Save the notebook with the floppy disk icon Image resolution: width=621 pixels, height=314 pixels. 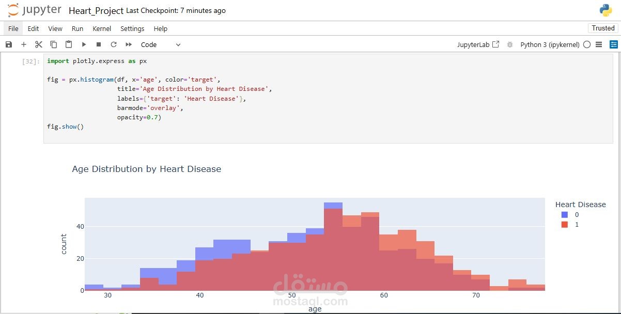tap(9, 44)
